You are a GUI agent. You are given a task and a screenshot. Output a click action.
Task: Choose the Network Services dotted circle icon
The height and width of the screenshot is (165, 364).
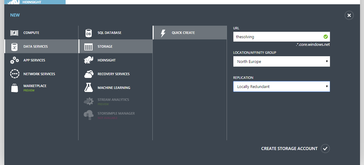coord(14,74)
